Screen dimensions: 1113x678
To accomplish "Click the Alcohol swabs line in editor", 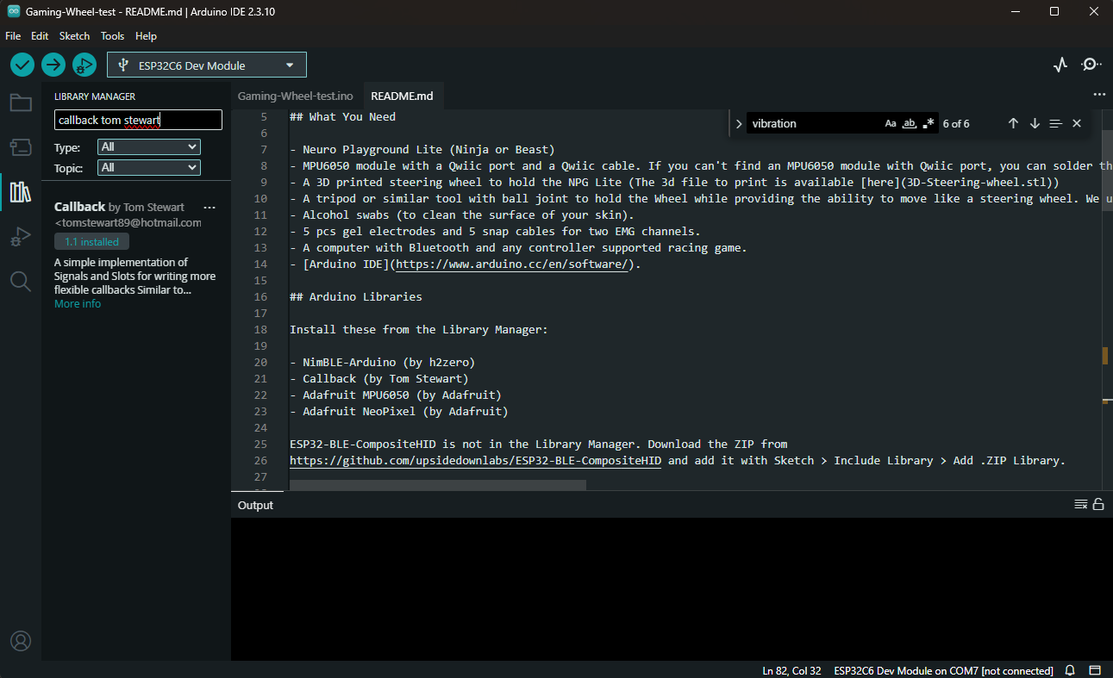I will click(x=462, y=215).
